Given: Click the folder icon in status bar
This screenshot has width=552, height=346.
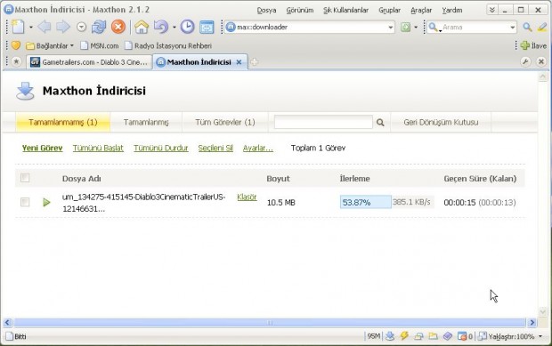Looking at the screenshot, I should (x=433, y=336).
